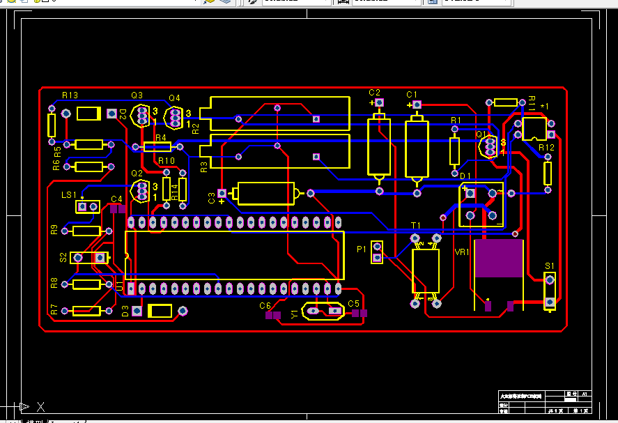Select the C4 capacitor label
The image size is (618, 423).
[116, 199]
